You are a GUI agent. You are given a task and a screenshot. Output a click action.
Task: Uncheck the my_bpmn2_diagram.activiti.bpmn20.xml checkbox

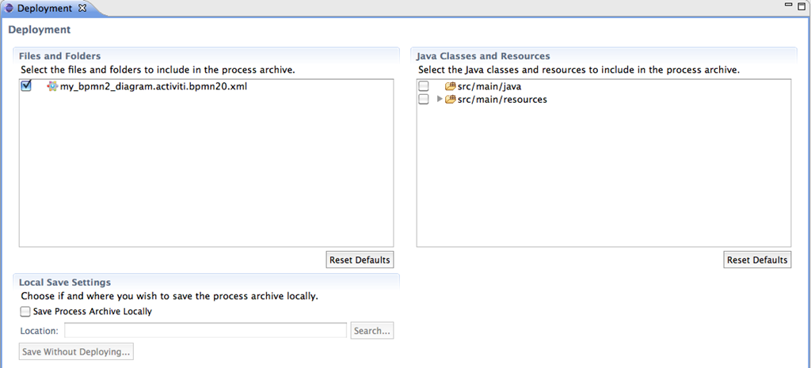point(26,85)
